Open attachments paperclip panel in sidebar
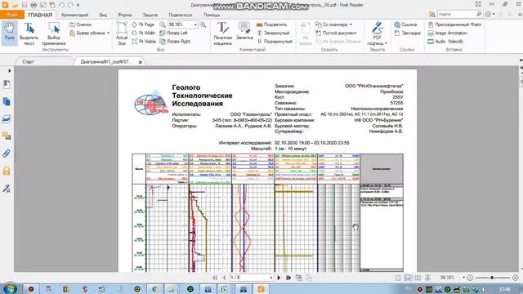The image size is (523, 294). click(7, 154)
